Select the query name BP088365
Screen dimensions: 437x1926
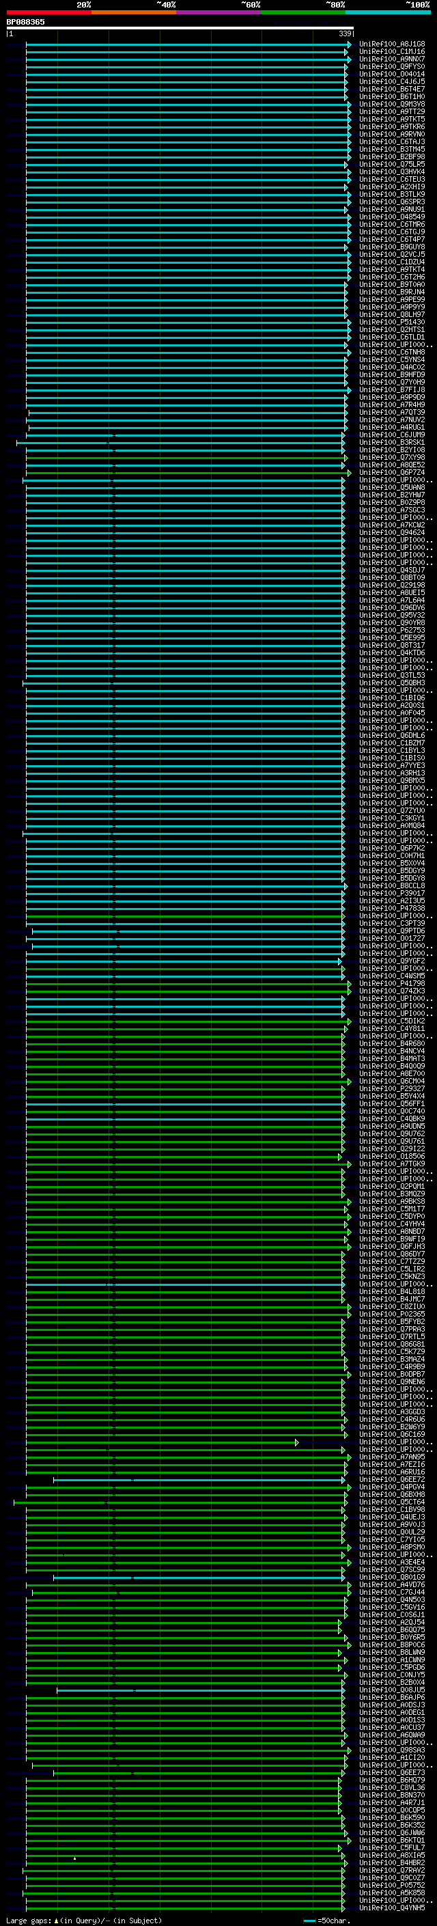(x=25, y=22)
